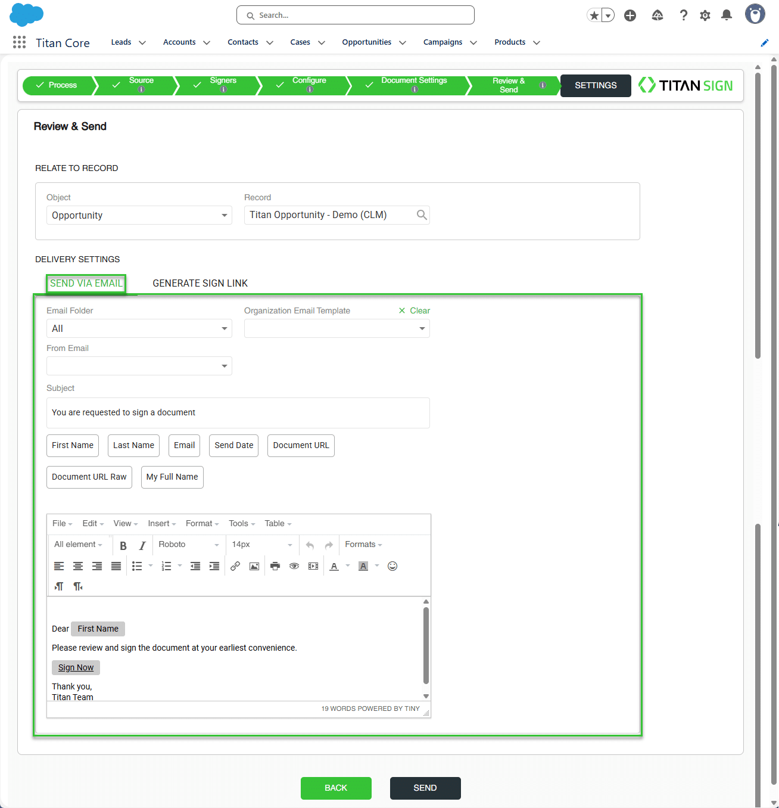Toggle italic formatting in the editor

(x=142, y=545)
